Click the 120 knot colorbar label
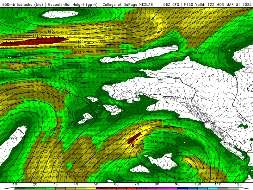This screenshot has width=253, height=190. (x=238, y=184)
